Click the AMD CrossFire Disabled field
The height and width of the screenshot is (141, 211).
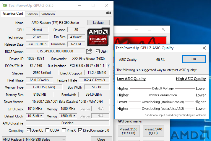tap(68, 123)
